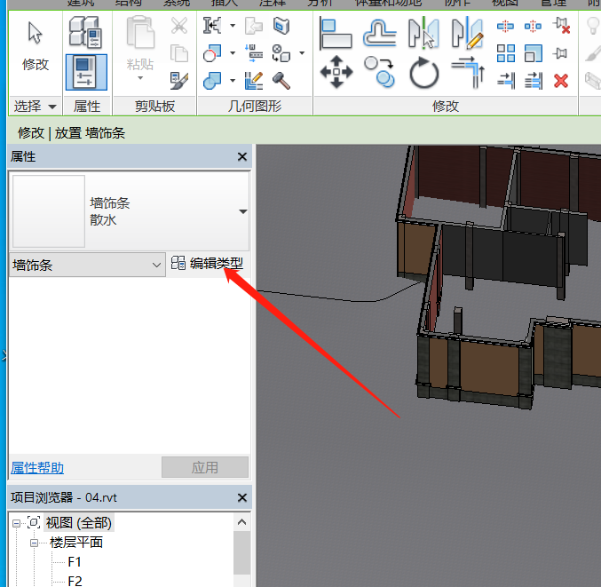Select the Copy tool in Modify panel
The width and height of the screenshot is (601, 587).
click(x=380, y=71)
